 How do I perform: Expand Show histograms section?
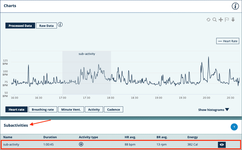213,110
